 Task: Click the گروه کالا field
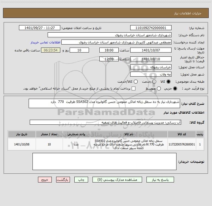[x=105, y=122]
